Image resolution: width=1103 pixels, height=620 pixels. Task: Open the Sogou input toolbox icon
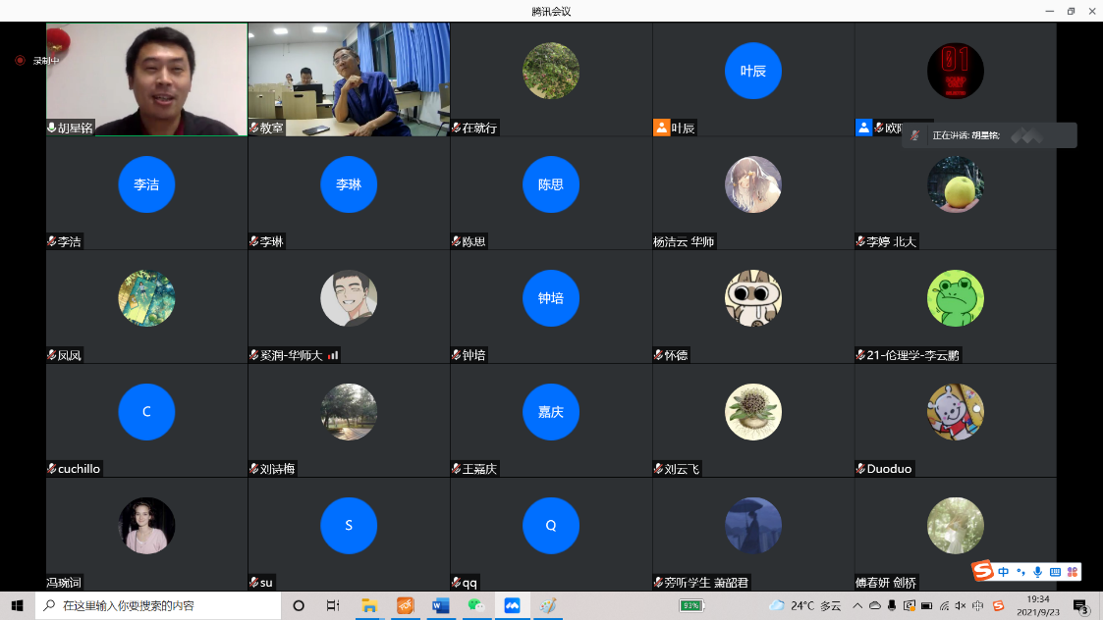(1073, 572)
